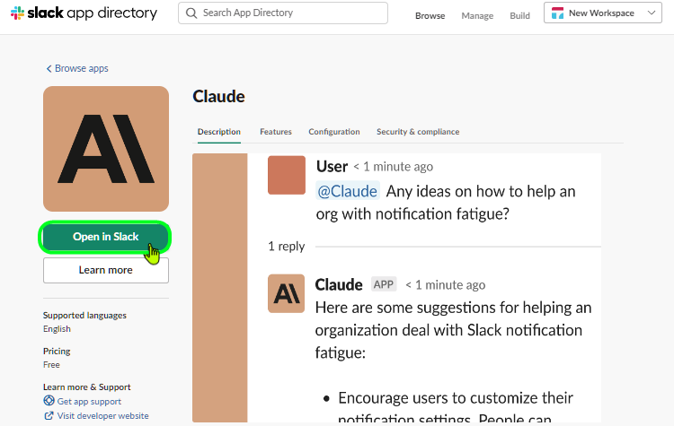674x426 pixels.
Task: Click the User message '< 1 minute ago' timestamp
Action: tap(393, 167)
